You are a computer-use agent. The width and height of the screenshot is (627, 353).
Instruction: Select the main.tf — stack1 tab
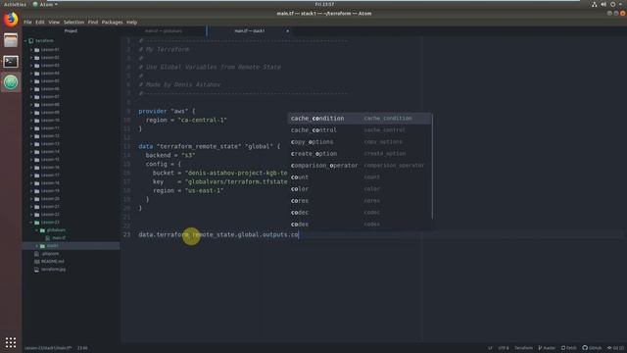point(250,30)
